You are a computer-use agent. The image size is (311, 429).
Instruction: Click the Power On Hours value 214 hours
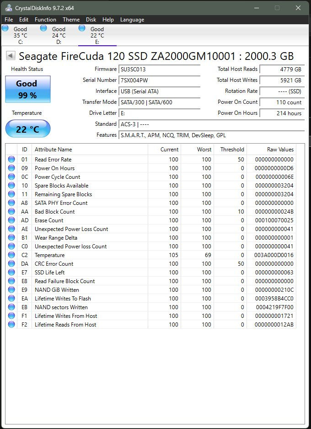282,113
